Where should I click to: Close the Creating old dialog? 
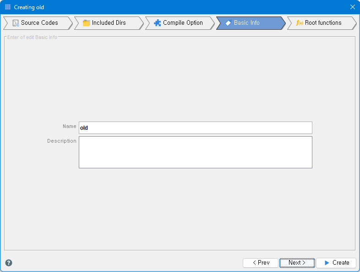(x=352, y=7)
